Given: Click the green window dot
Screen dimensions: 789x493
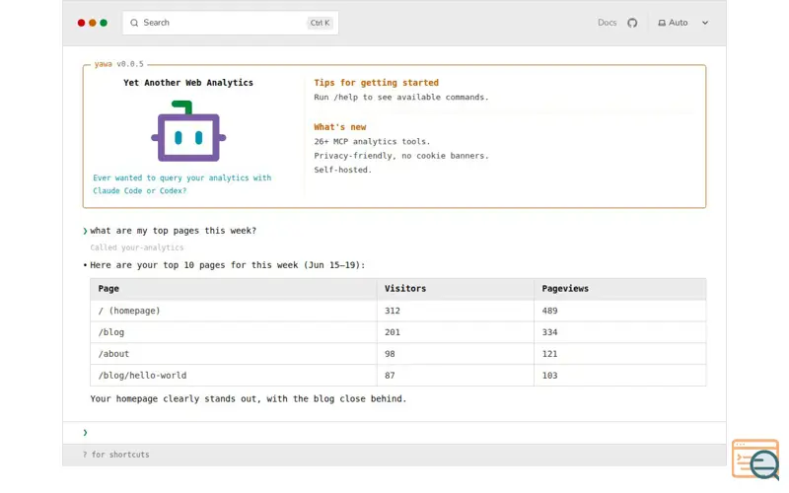Looking at the screenshot, I should click(x=104, y=23).
